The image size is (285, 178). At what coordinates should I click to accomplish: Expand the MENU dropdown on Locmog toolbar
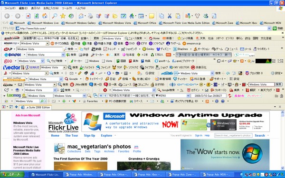pyautogui.click(x=188, y=95)
